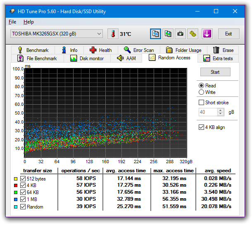Click the short stroke size field showing 40
Viewport: 252px width, 225px height.
click(207, 112)
